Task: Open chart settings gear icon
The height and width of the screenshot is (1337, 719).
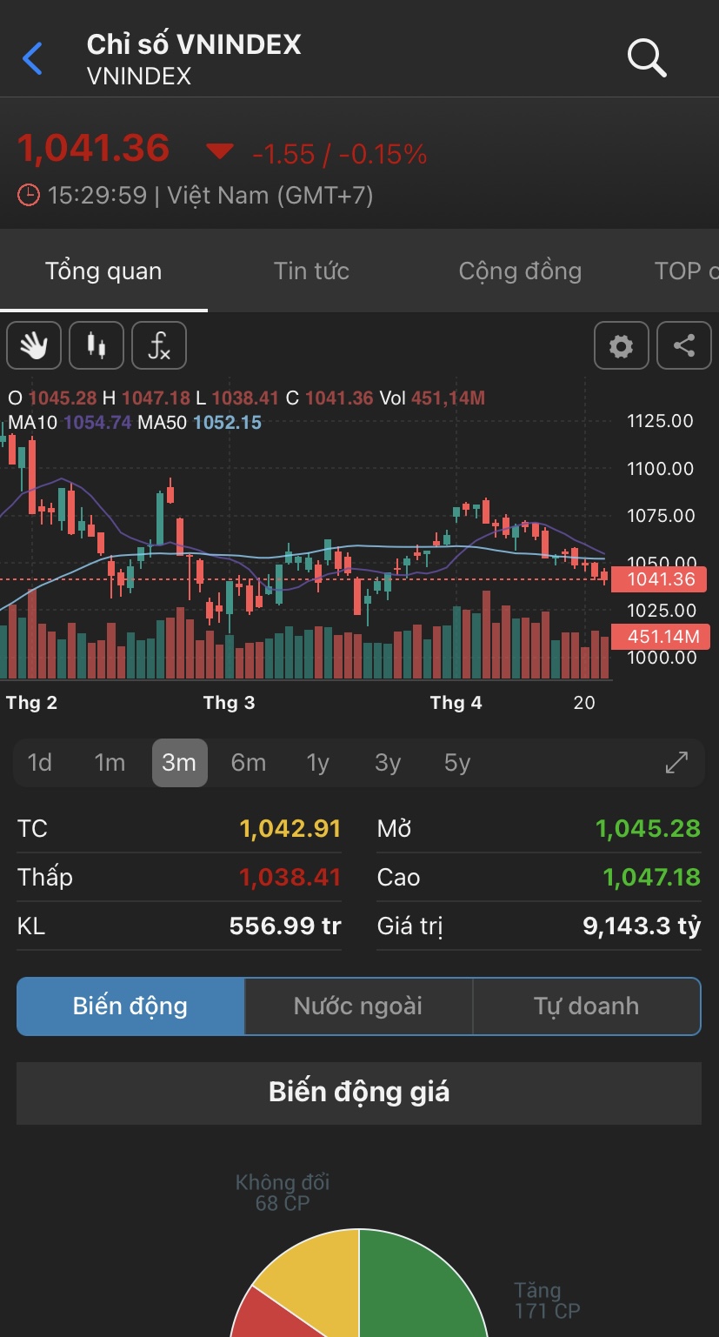Action: coord(621,346)
